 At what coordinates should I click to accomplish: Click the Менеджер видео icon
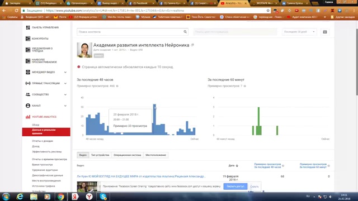pyautogui.click(x=28, y=72)
